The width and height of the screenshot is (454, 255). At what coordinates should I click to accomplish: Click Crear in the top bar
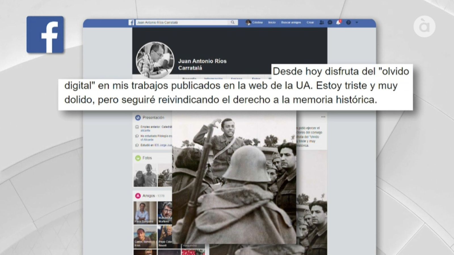pyautogui.click(x=310, y=22)
